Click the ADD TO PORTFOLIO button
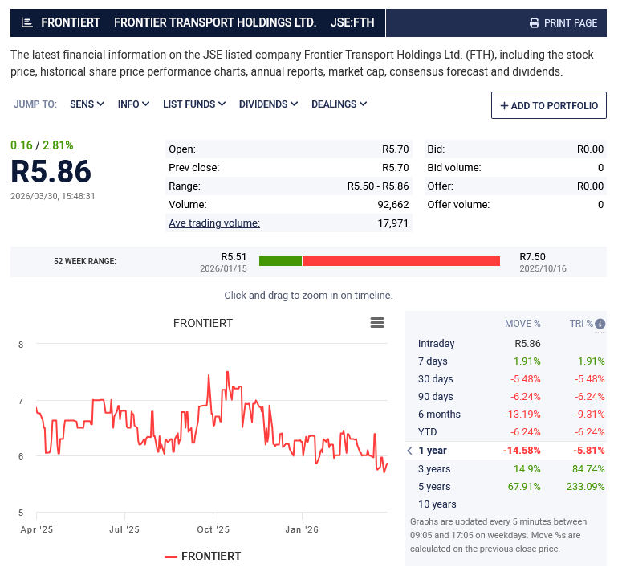 pyautogui.click(x=549, y=105)
